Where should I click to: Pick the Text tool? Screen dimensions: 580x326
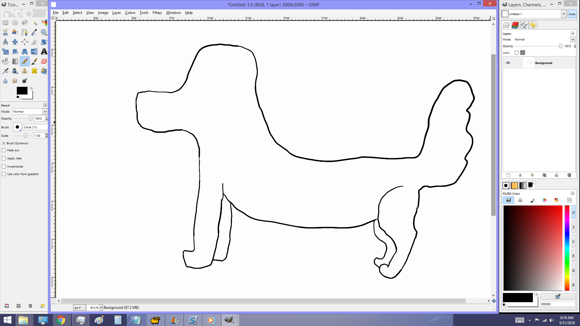44,52
